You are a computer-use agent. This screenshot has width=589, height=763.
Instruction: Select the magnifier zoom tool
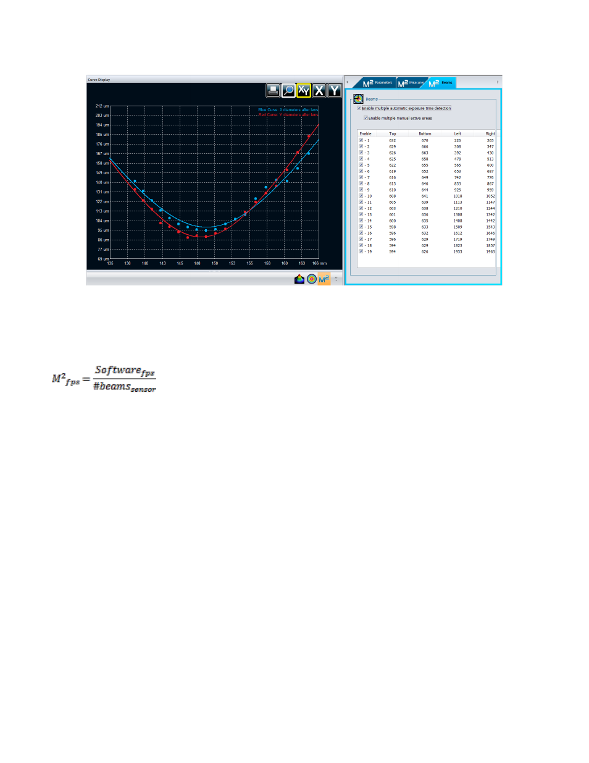click(288, 91)
